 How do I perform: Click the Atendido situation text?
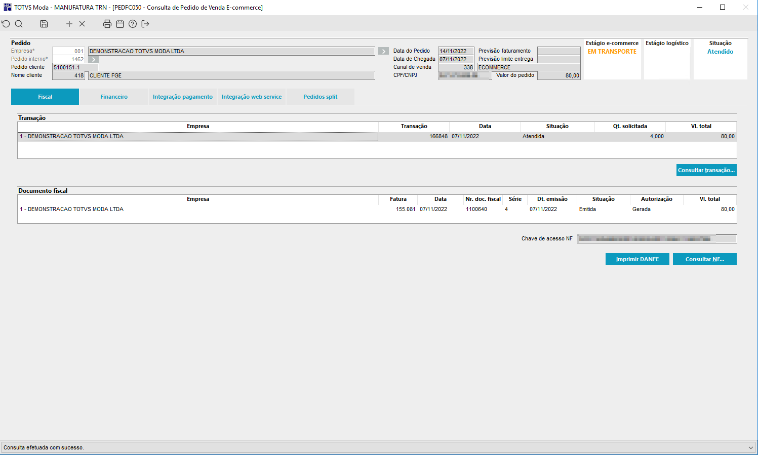point(720,52)
